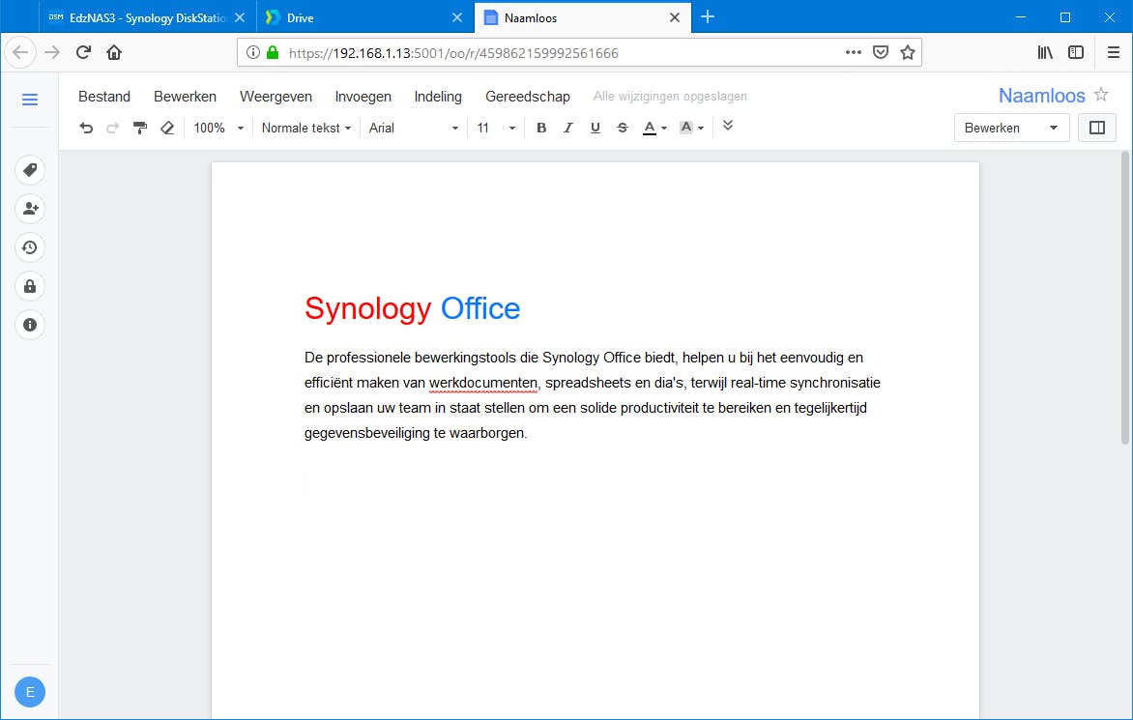Go back in browser history
The image size is (1133, 720).
(x=20, y=52)
